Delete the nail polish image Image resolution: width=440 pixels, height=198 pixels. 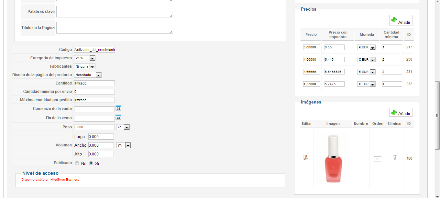tap(394, 158)
